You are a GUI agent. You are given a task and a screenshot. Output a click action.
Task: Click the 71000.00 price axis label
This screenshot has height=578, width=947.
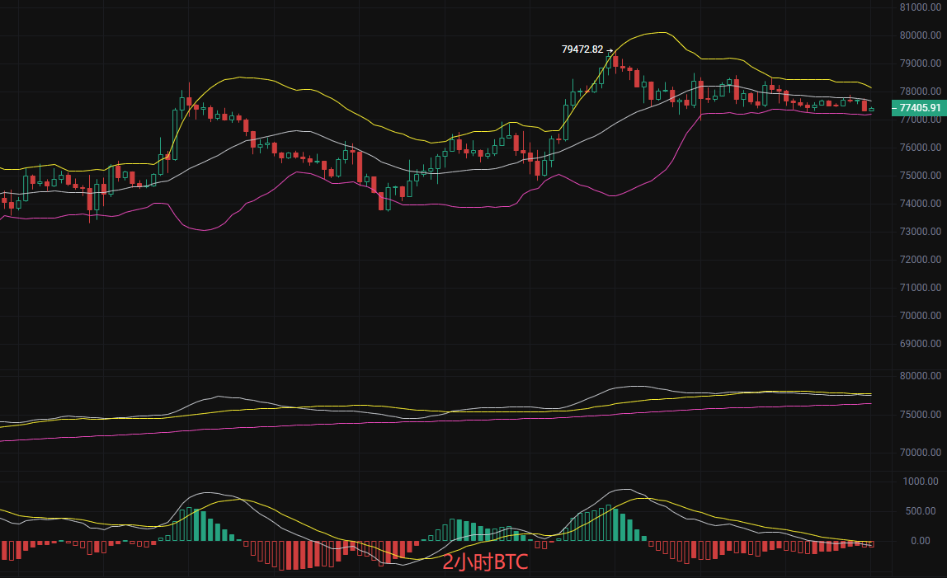tap(921, 288)
